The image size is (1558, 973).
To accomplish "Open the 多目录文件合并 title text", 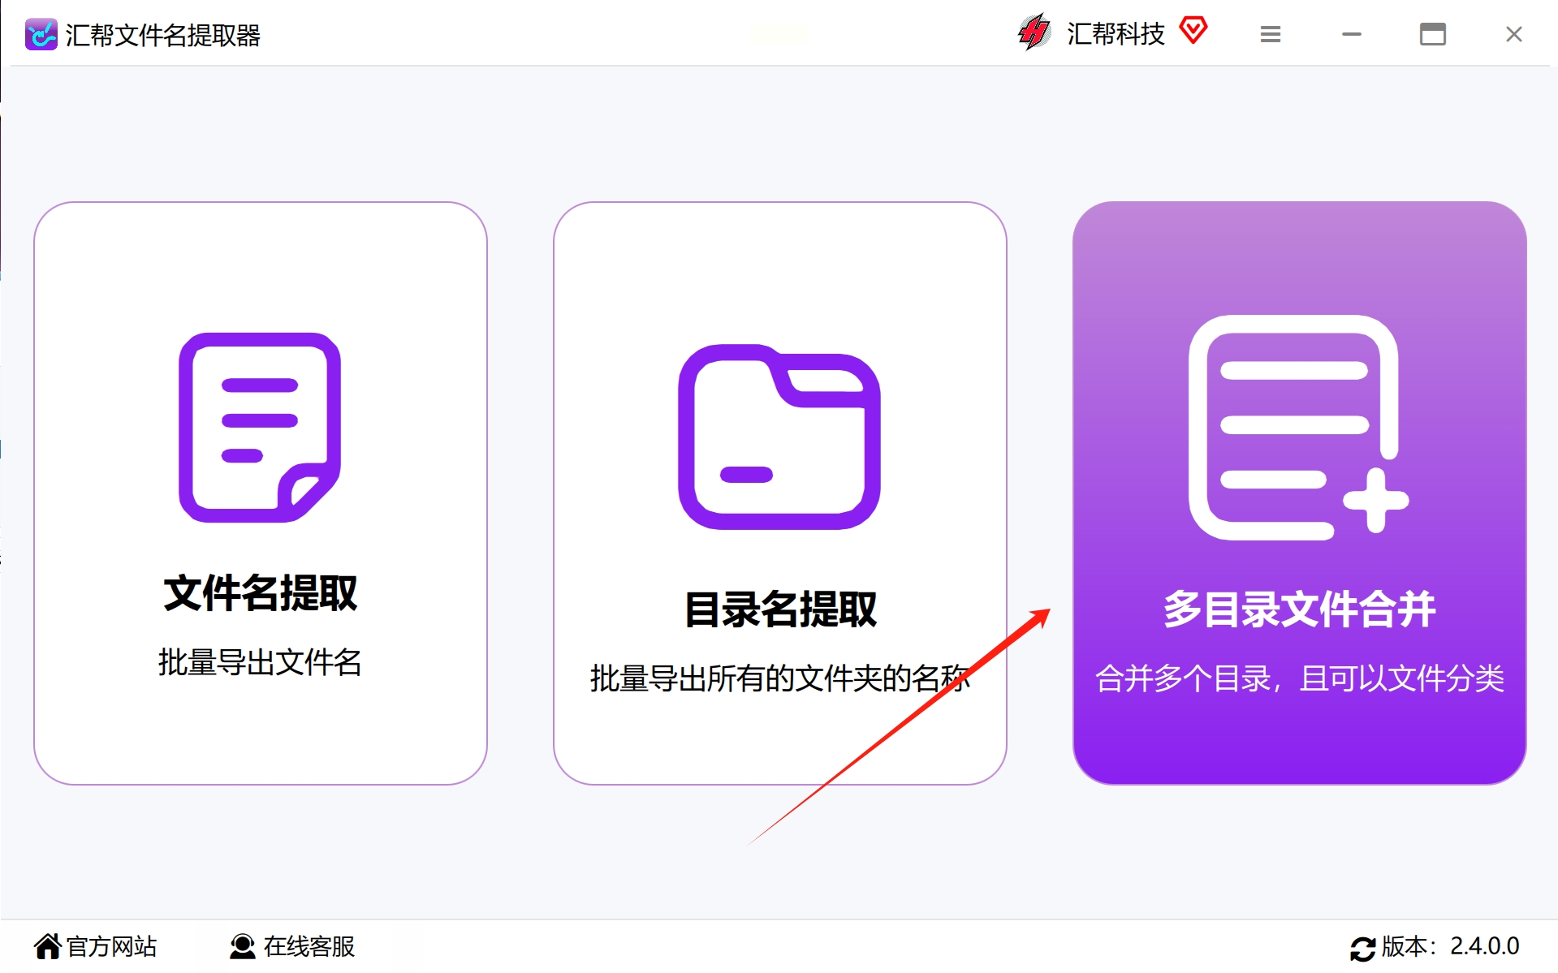I will 1299,609.
